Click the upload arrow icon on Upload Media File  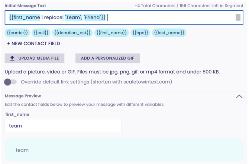[12, 58]
